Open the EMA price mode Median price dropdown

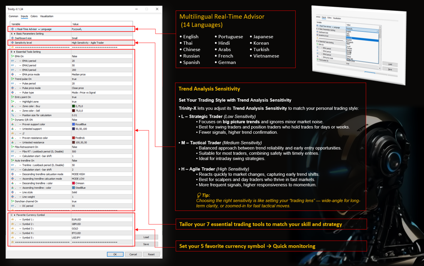(102, 74)
